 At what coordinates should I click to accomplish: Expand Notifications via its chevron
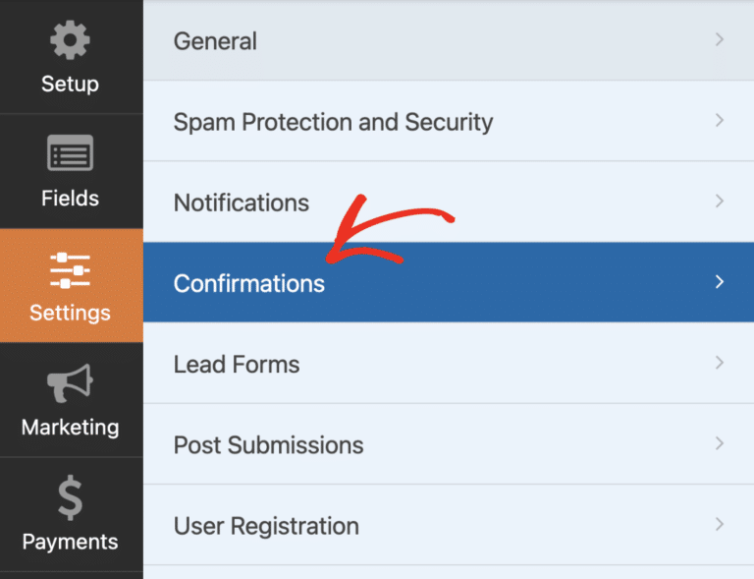point(720,202)
